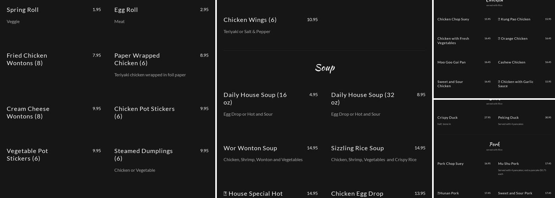Screen dimensions: 555x198
Task: Click the spicy icon before Hunan Pork
Action: pos(438,193)
